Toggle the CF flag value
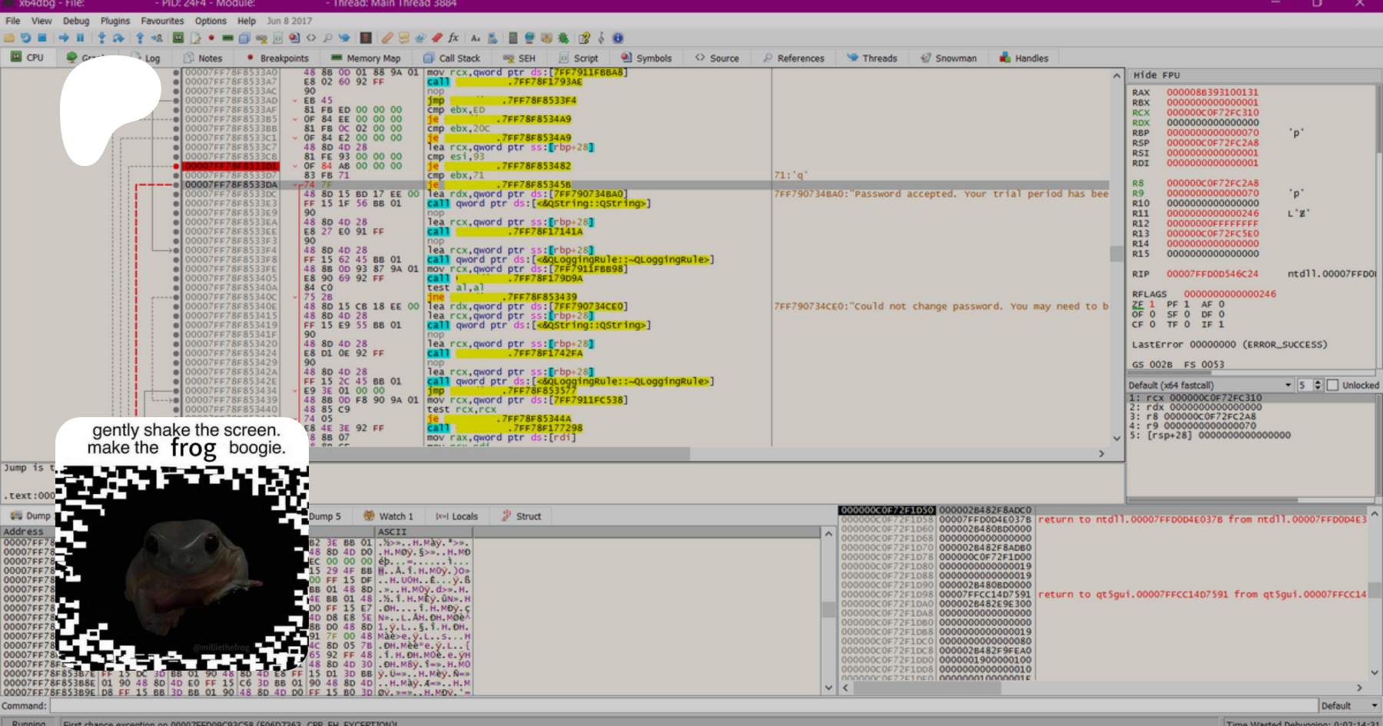Image resolution: width=1383 pixels, height=726 pixels. click(x=1152, y=324)
